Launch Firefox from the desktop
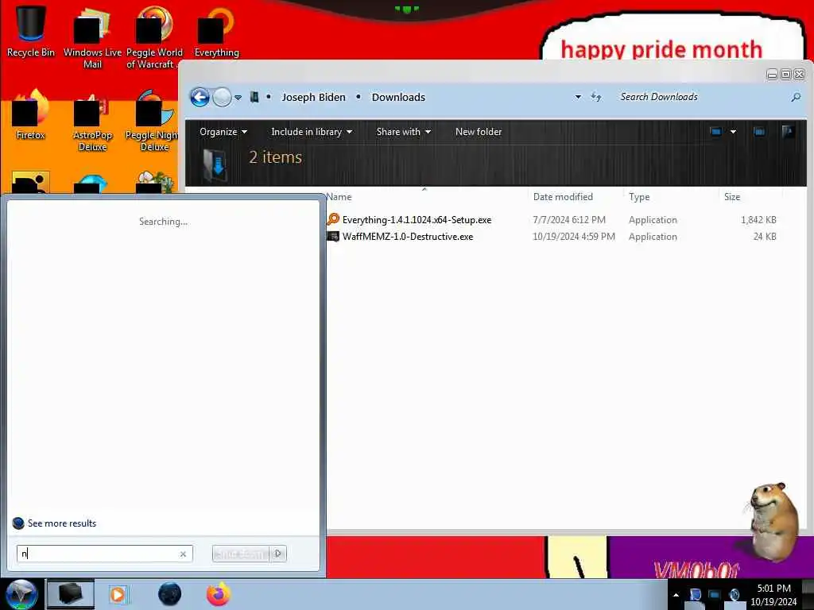Image resolution: width=814 pixels, height=610 pixels. [x=30, y=115]
